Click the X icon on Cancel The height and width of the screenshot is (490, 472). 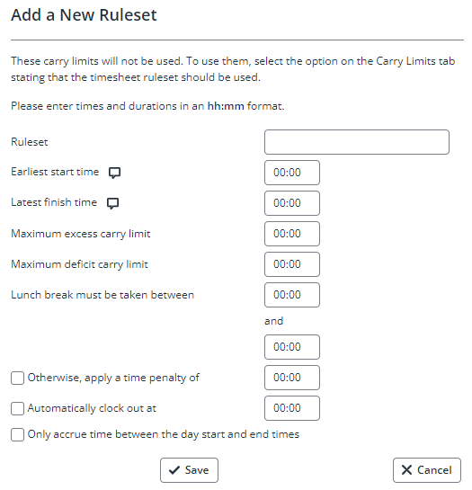click(406, 470)
